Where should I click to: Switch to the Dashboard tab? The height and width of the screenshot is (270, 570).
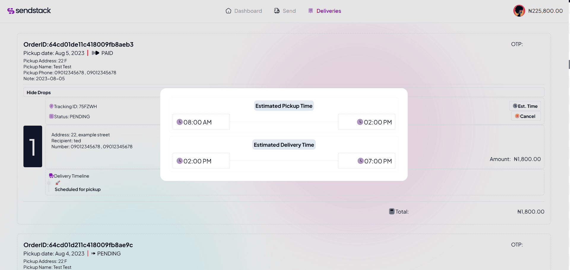coord(248,11)
